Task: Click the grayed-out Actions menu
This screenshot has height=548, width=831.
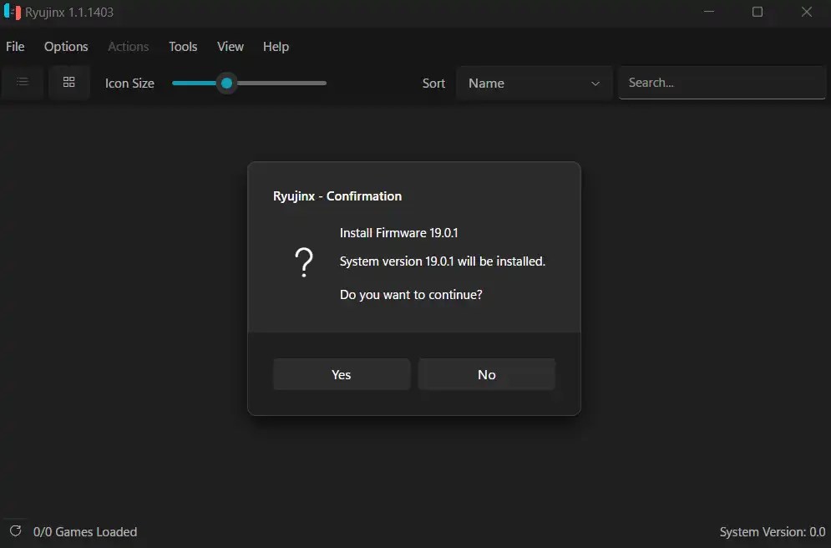Action: (x=128, y=47)
